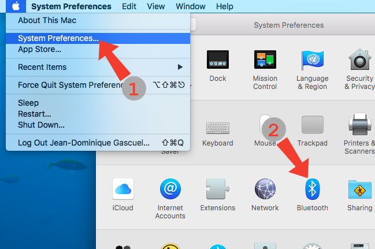This screenshot has height=249, width=375.
Task: Select Force Quit System Preferences entry
Action: tap(98, 85)
